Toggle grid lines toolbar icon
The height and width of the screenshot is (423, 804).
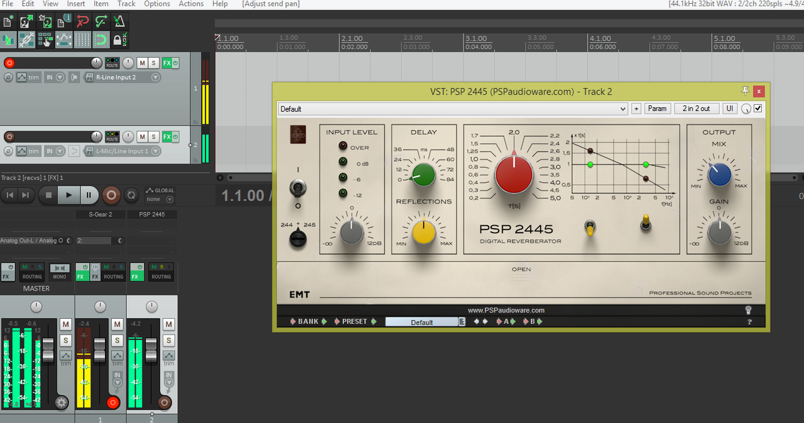[x=82, y=40]
